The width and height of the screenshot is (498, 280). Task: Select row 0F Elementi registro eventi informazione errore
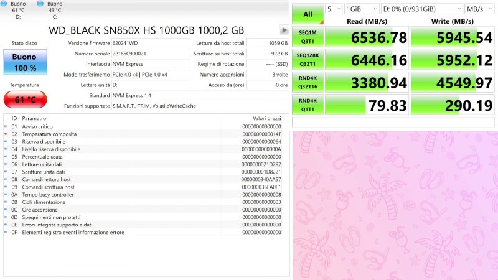(143, 232)
